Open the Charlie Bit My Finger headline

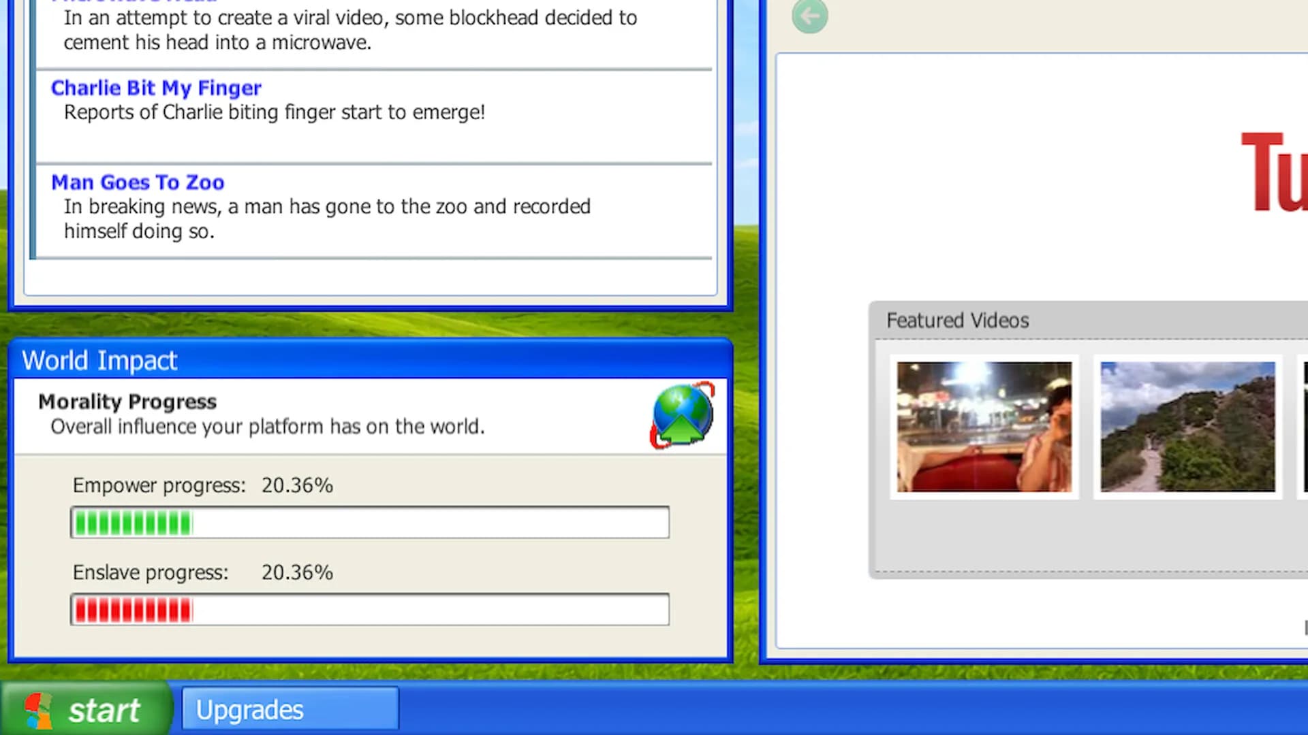tap(156, 88)
